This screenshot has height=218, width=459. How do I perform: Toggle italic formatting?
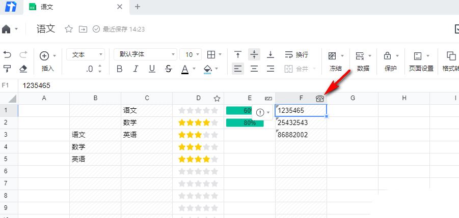136,69
